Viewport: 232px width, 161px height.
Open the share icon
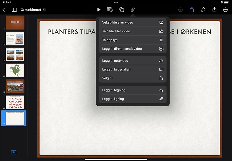pos(214,10)
